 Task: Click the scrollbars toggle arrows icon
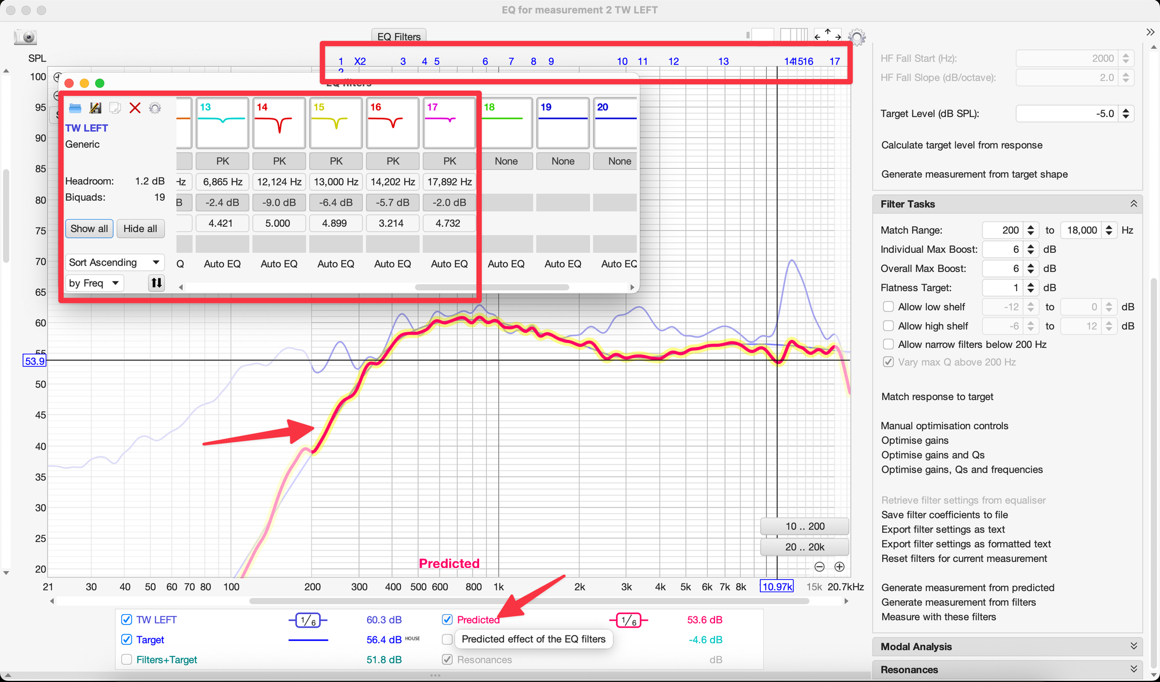pos(827,35)
